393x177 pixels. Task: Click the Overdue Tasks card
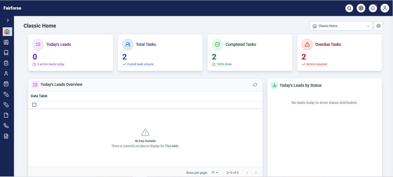coord(339,53)
